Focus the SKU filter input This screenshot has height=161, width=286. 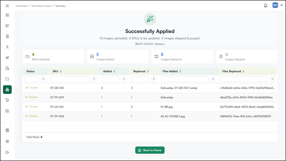pyautogui.click(x=70, y=79)
